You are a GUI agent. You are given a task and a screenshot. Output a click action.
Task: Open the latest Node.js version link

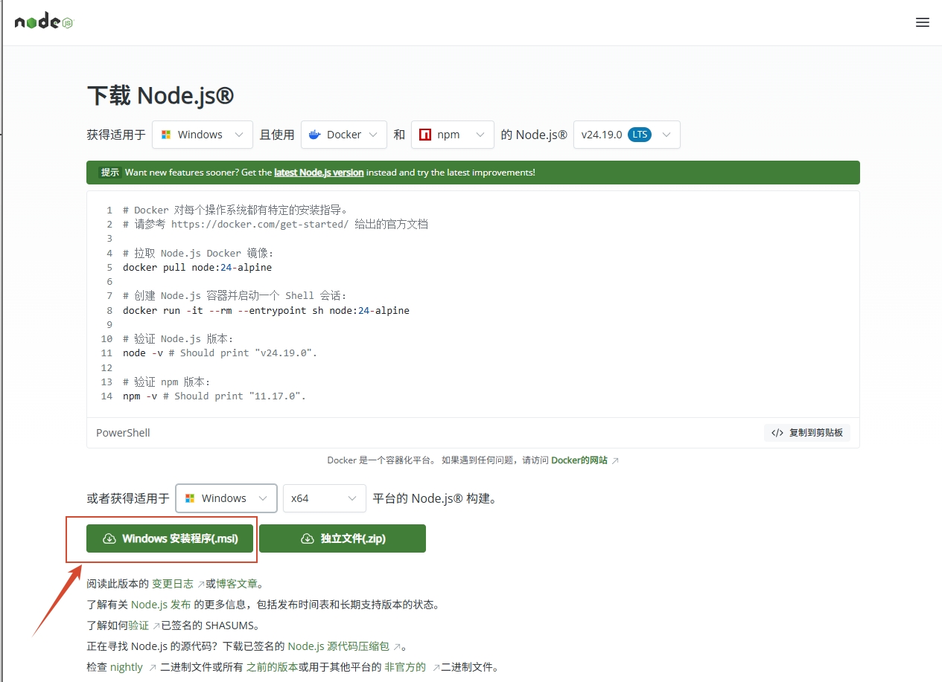tap(319, 173)
